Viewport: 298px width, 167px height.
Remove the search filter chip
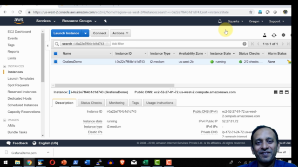pos(107,44)
